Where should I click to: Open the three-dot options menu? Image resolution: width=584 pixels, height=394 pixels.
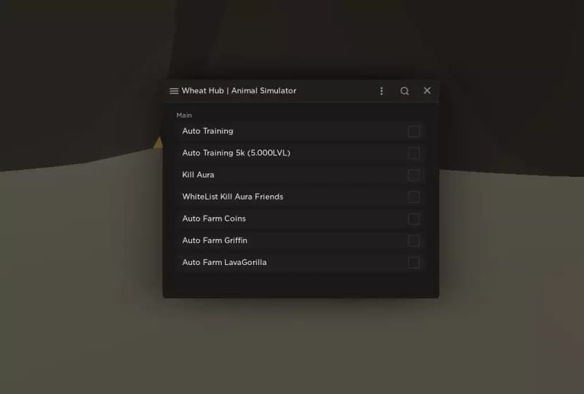pyautogui.click(x=382, y=91)
